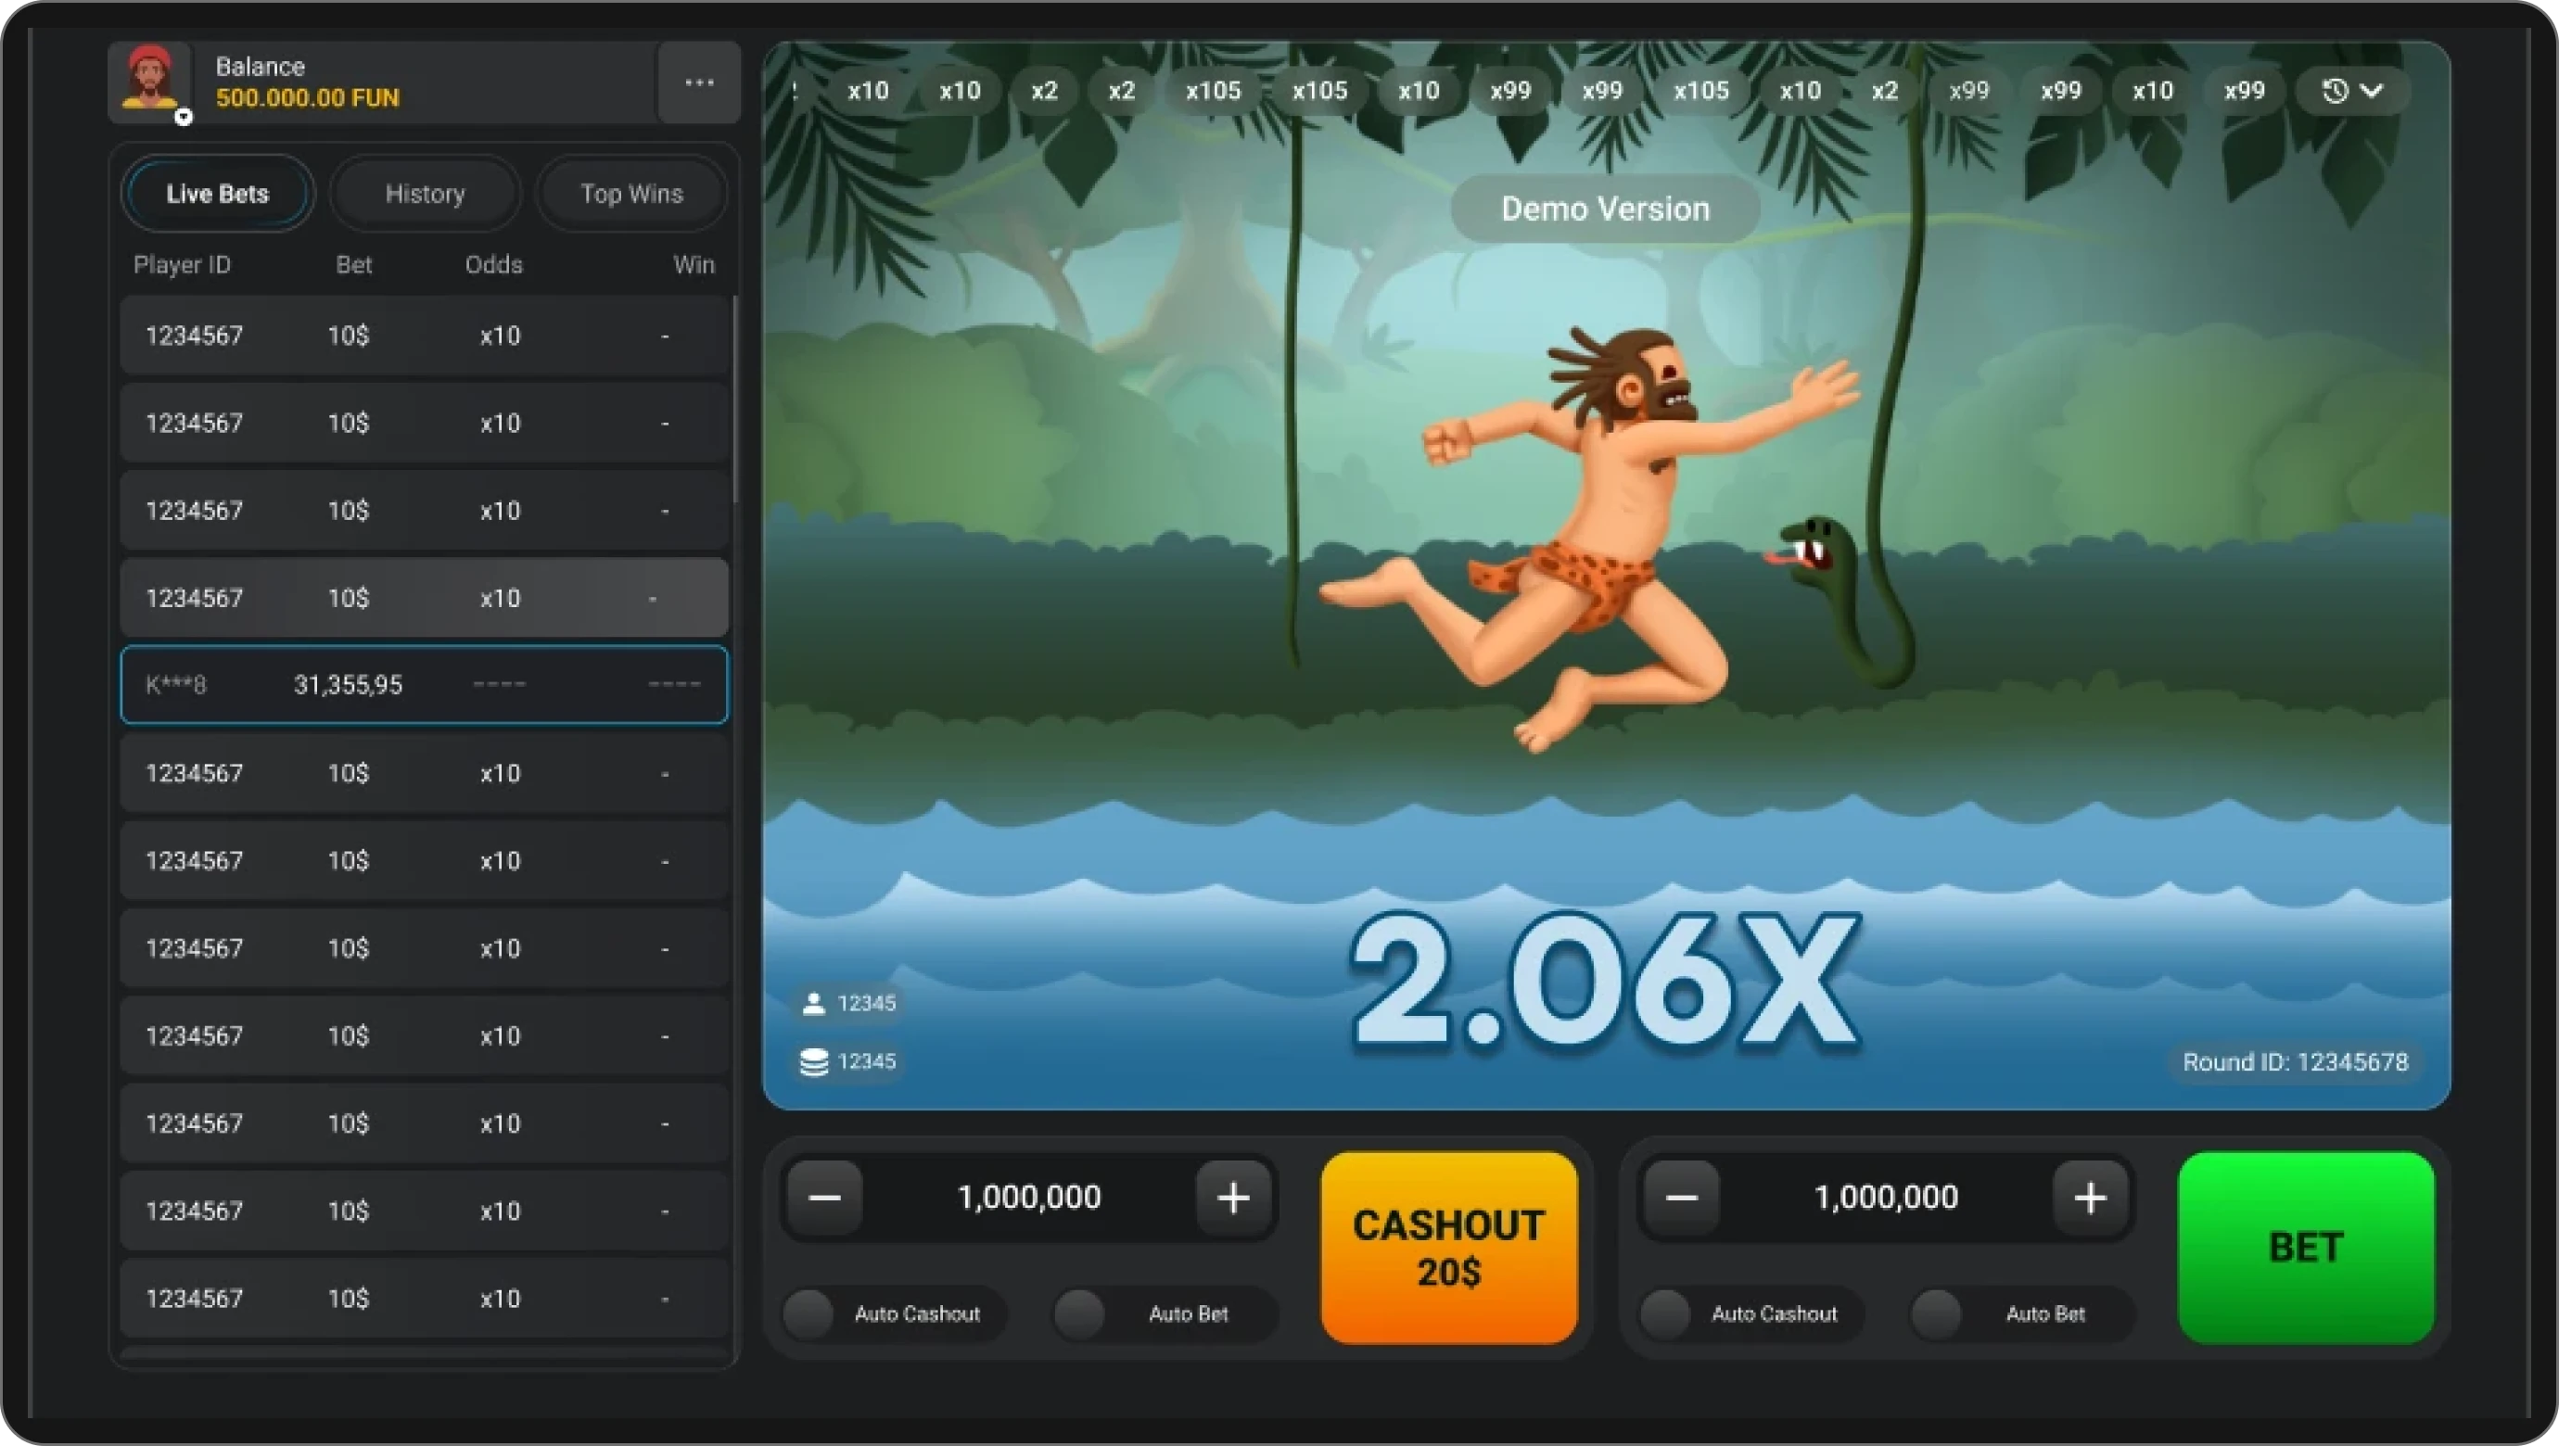This screenshot has width=2559, height=1446.
Task: Click the player avatar icon
Action: click(149, 80)
